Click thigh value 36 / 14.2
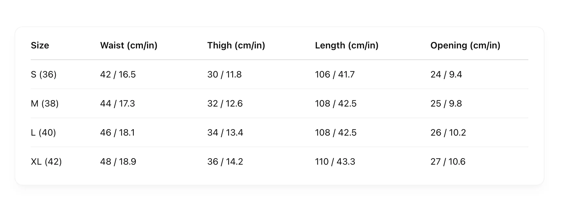 (225, 162)
